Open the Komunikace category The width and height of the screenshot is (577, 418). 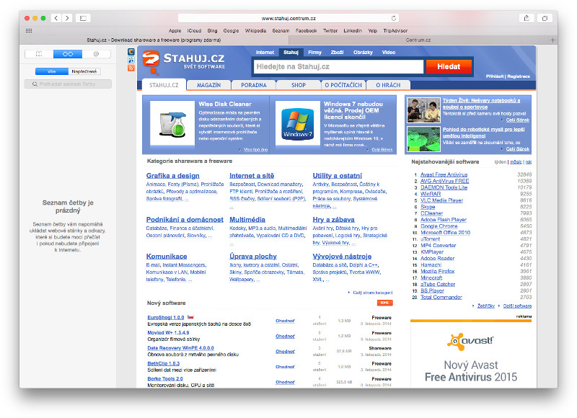[167, 257]
